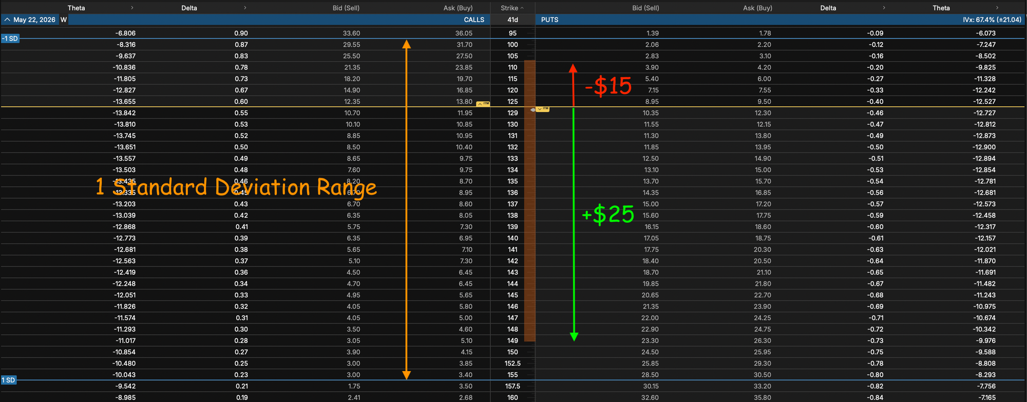The height and width of the screenshot is (402, 1027).
Task: Select put bid 18.70 at strike 143
Action: [x=651, y=272]
